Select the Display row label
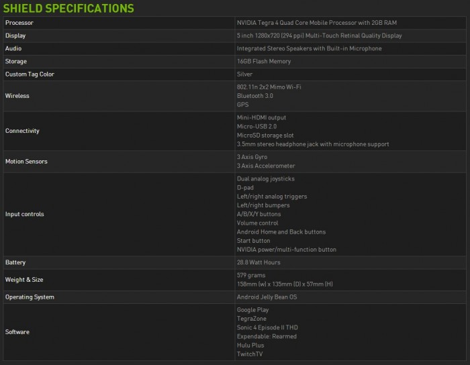 [x=15, y=36]
